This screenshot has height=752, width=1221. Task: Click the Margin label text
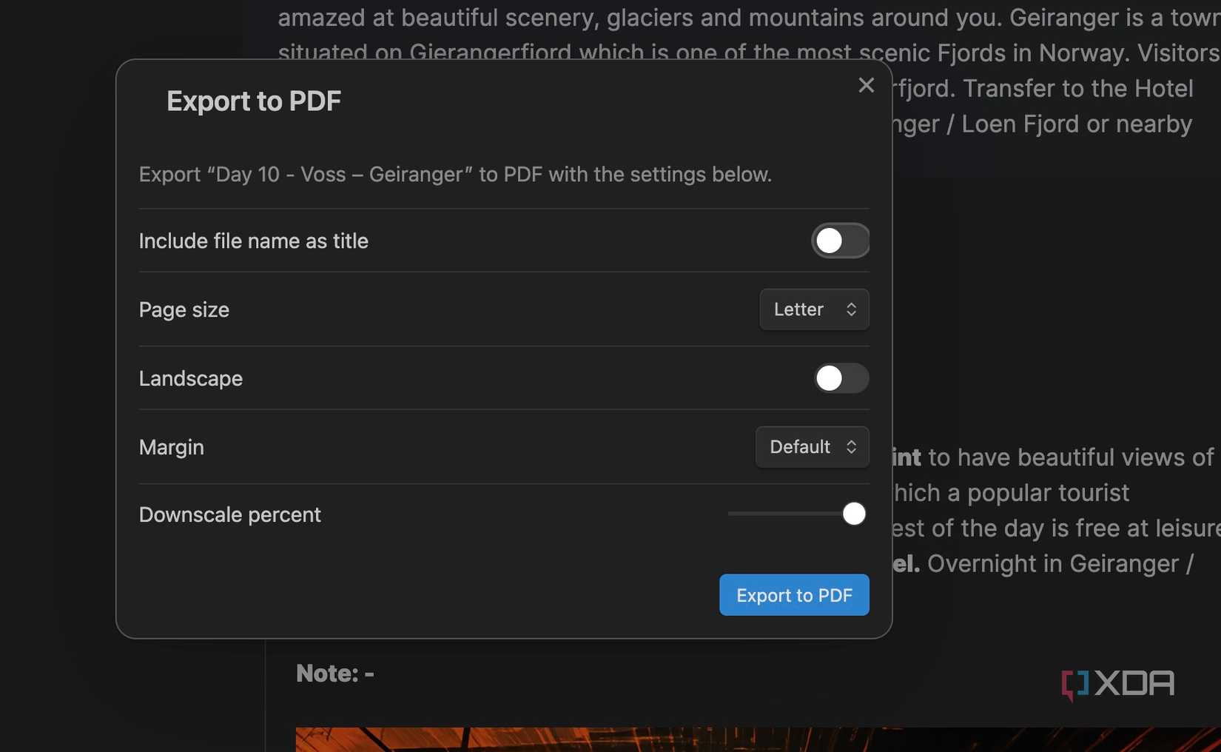(x=171, y=448)
